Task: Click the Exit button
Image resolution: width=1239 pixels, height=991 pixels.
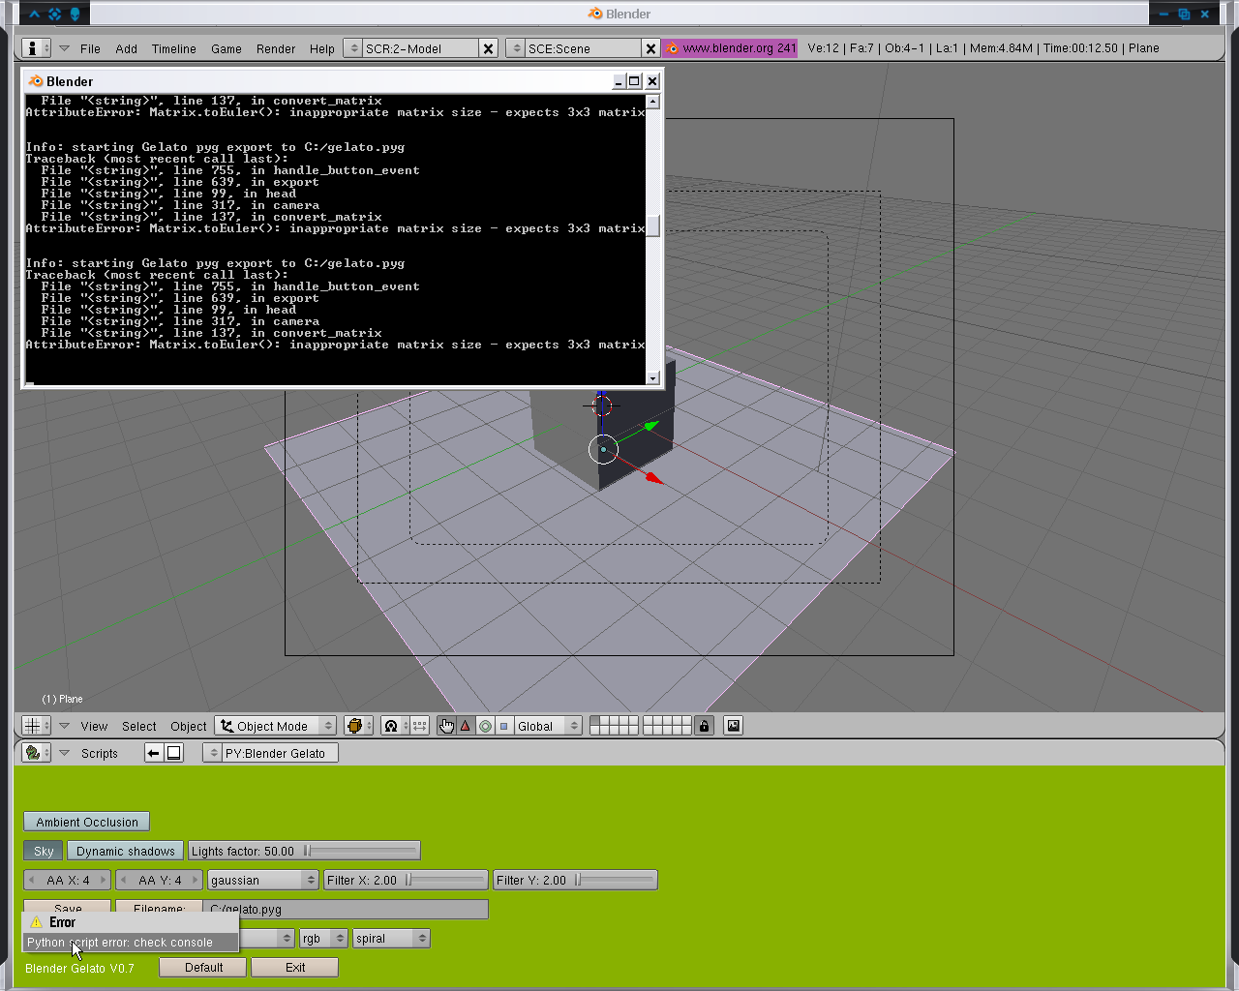Action: [x=295, y=967]
